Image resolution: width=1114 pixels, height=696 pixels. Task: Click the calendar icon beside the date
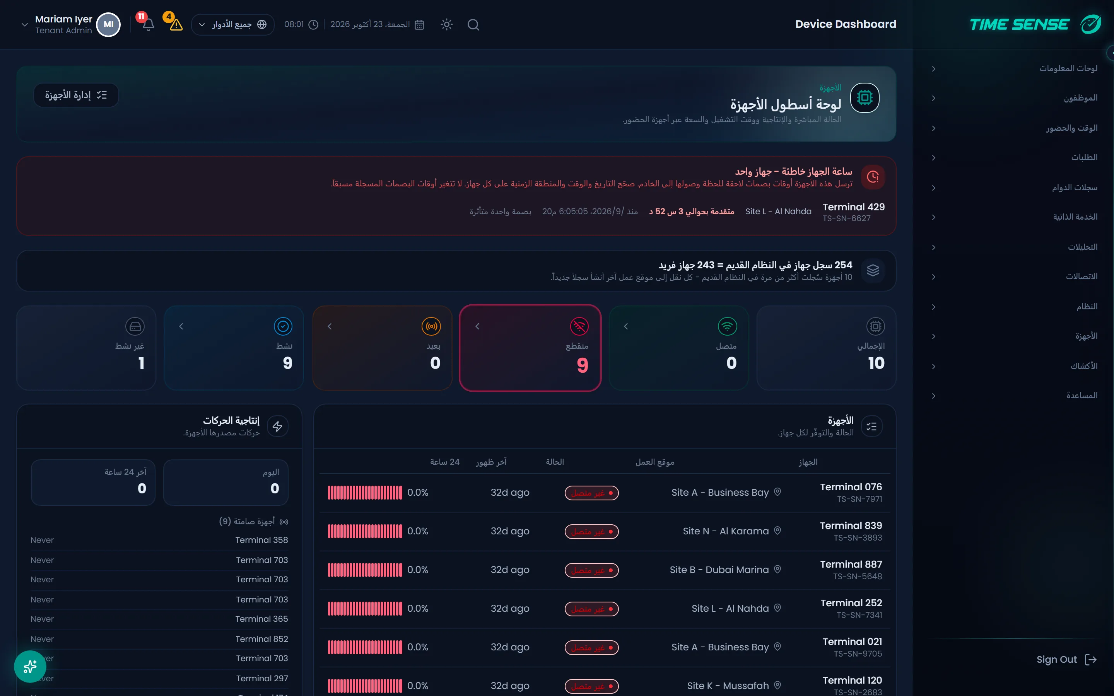419,24
